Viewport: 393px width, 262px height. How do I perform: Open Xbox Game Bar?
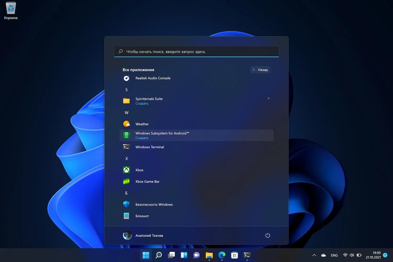147,182
